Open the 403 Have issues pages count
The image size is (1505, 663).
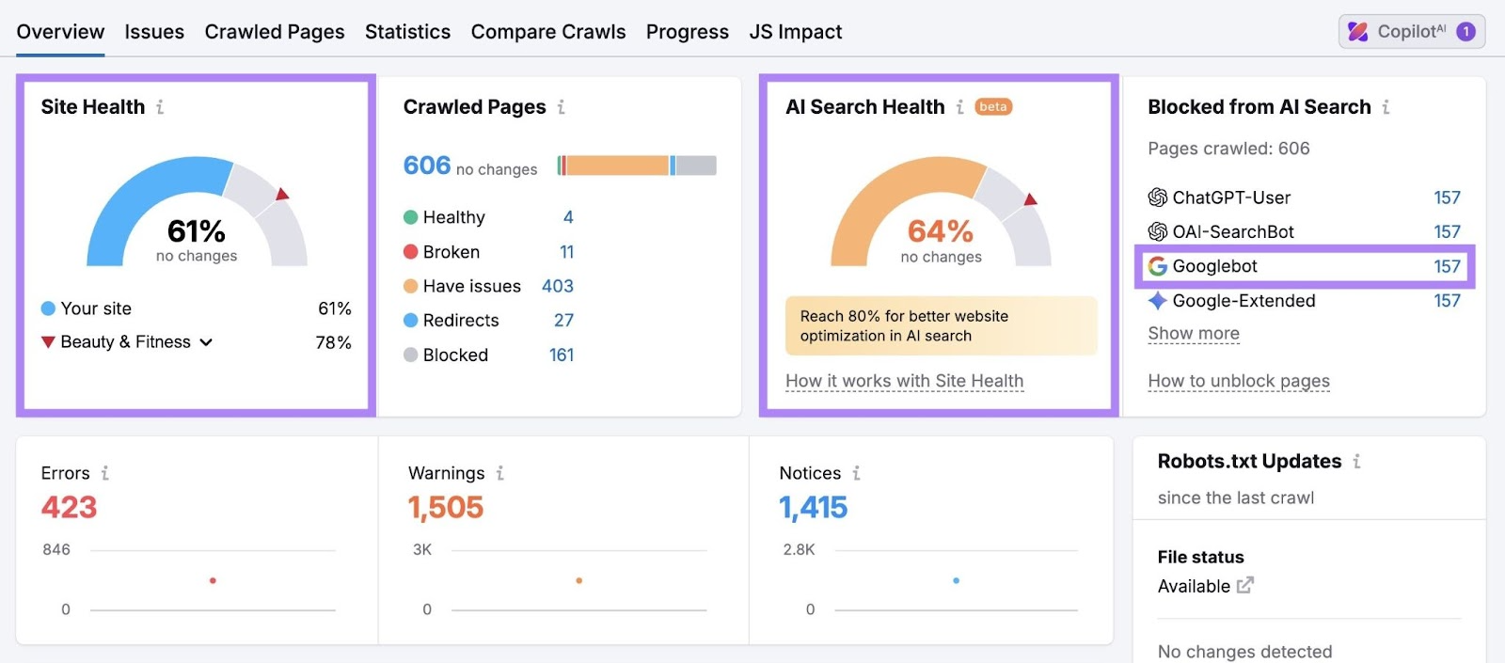tap(557, 286)
